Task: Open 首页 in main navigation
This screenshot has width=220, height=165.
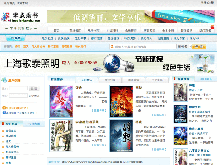Action: point(57,31)
